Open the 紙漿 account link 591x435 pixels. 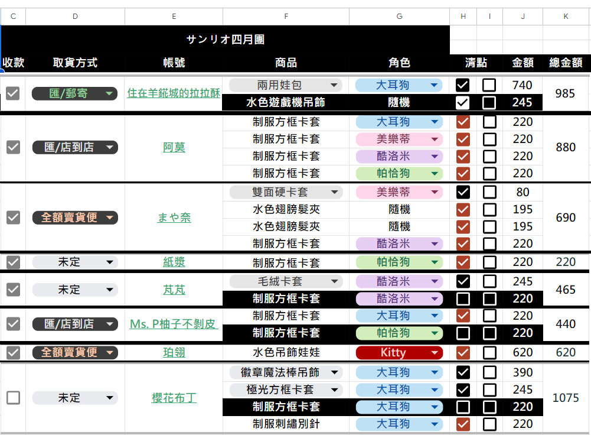(x=174, y=262)
